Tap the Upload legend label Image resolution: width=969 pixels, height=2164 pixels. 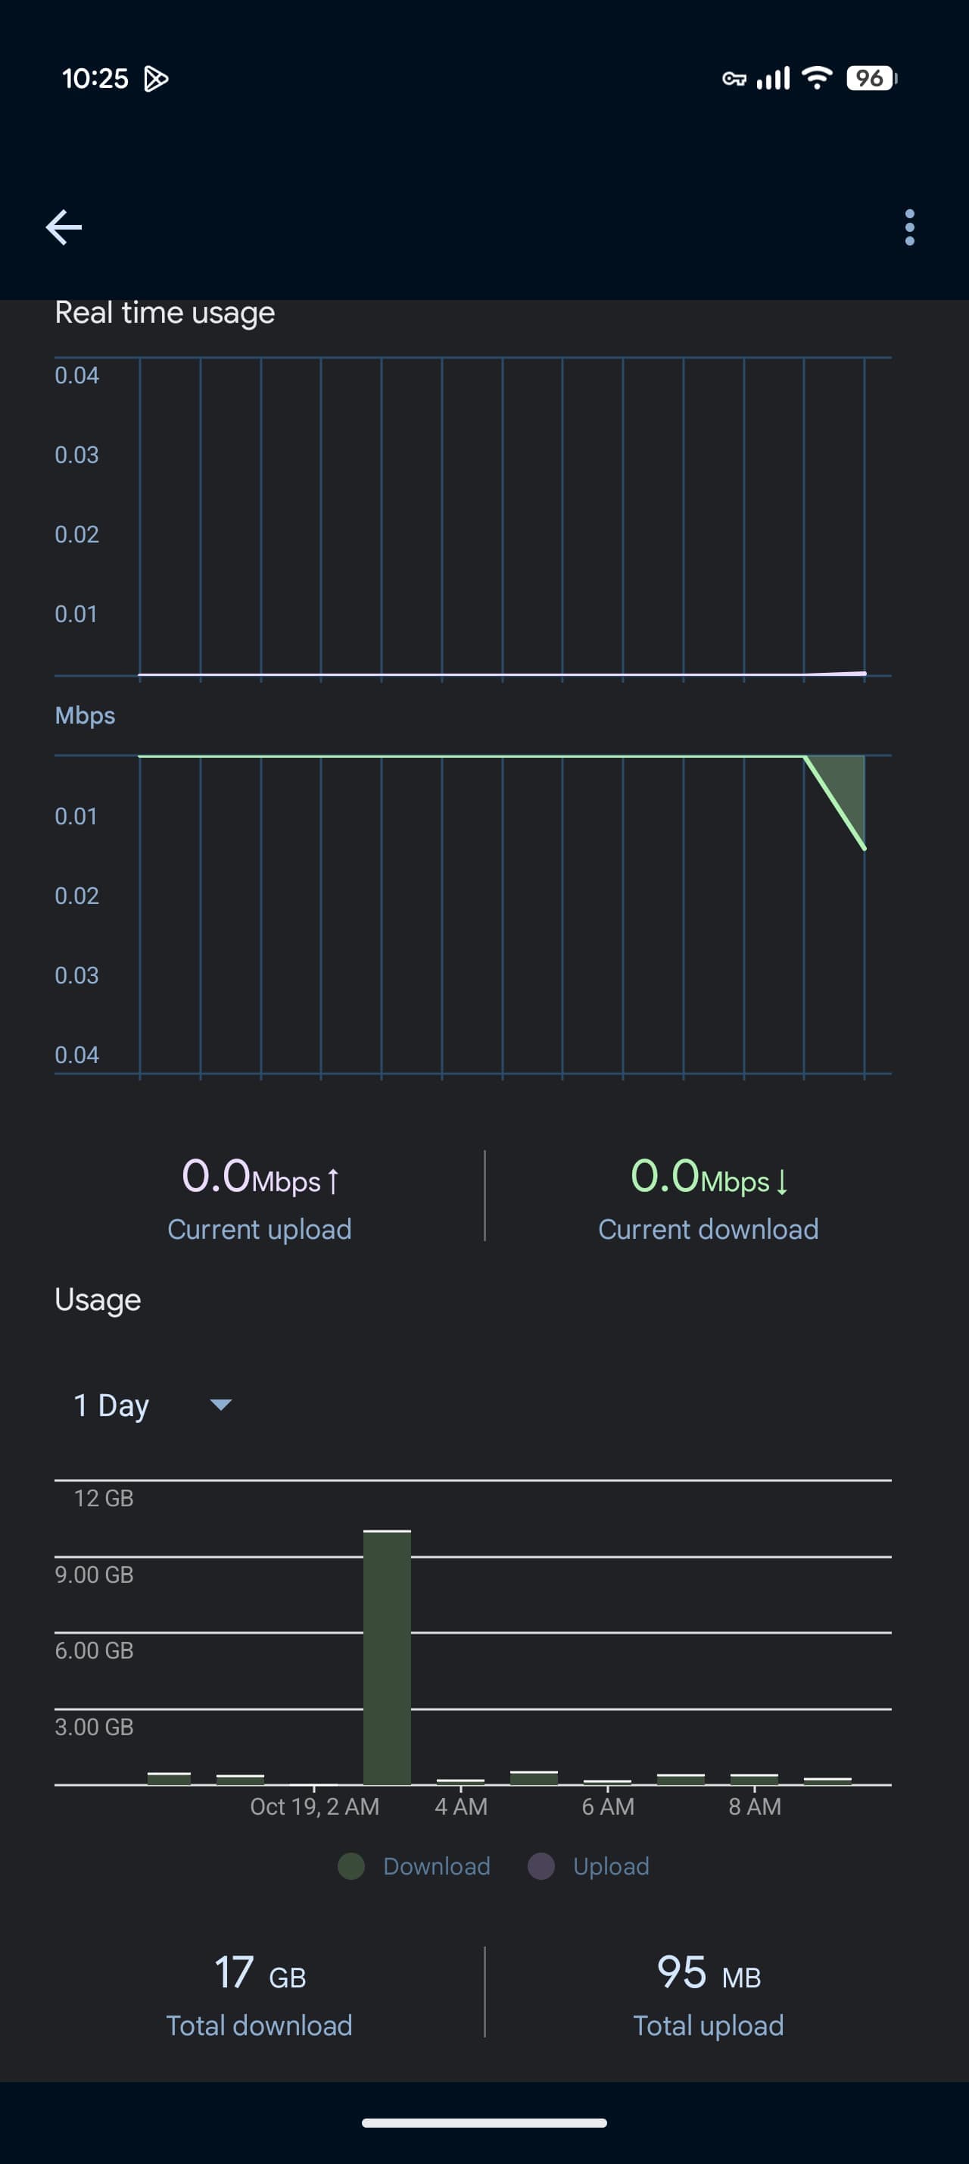pos(611,1865)
